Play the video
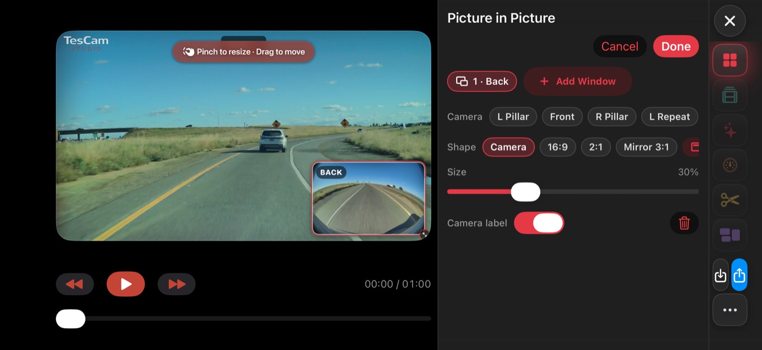Image resolution: width=762 pixels, height=350 pixels. (126, 284)
